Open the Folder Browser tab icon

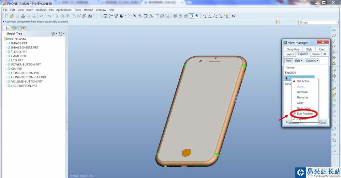(x=15, y=28)
